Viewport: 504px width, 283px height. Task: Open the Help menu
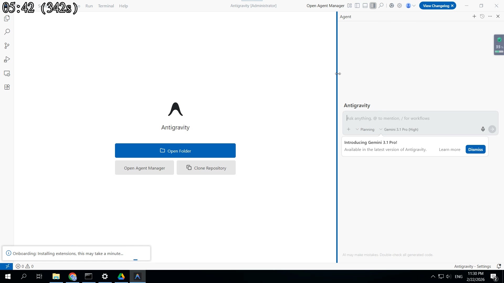(123, 6)
